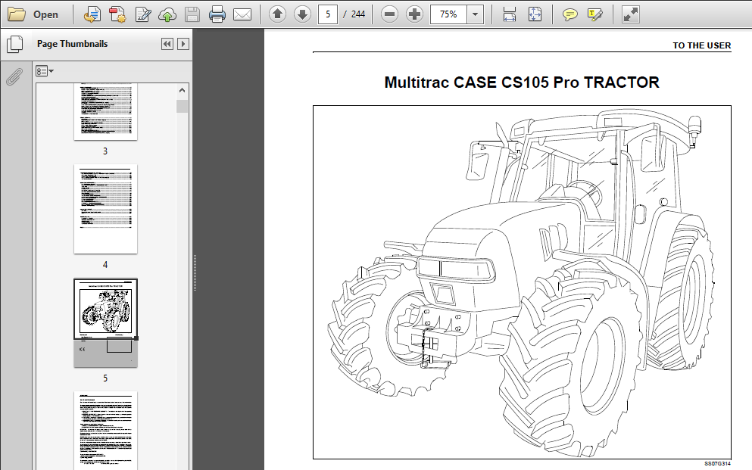Click the thumbnail panel scrollbar thumb
The height and width of the screenshot is (470, 752).
point(182,106)
